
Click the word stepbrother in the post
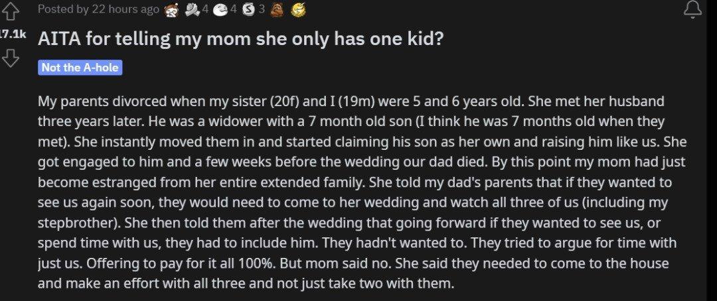pos(77,223)
